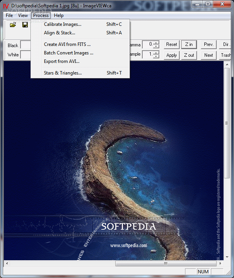This screenshot has height=278, width=234.
Task: Click the Open file folder icon
Action: [13, 25]
